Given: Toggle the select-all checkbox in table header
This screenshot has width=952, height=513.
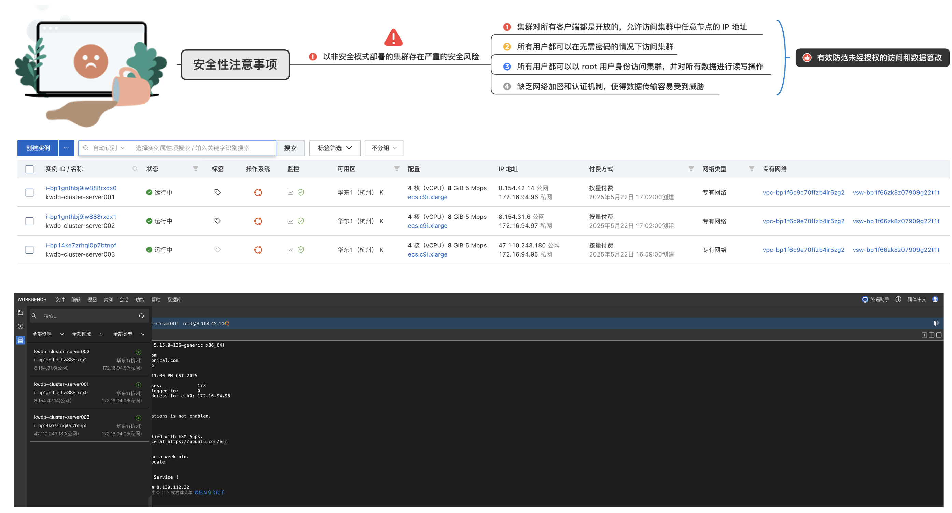Looking at the screenshot, I should (30, 169).
